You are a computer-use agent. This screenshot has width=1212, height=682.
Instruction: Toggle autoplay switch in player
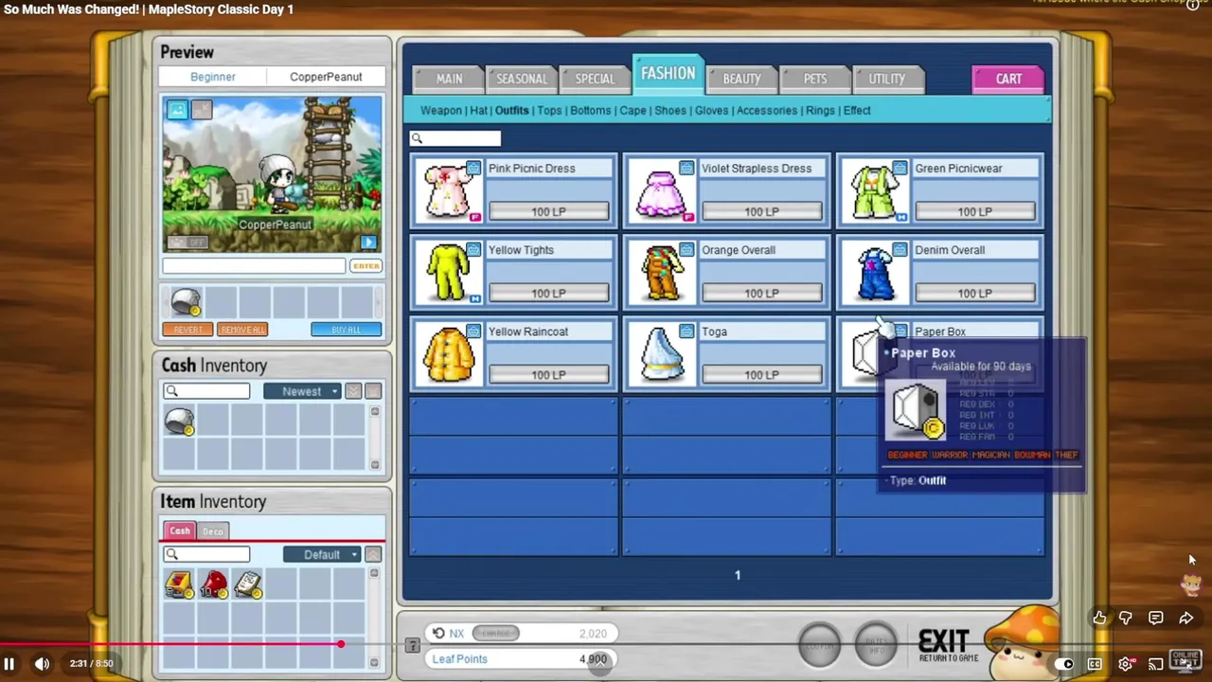pos(1064,664)
